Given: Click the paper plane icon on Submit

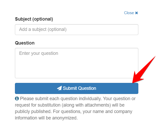Looking at the screenshot, I should click(x=59, y=88).
